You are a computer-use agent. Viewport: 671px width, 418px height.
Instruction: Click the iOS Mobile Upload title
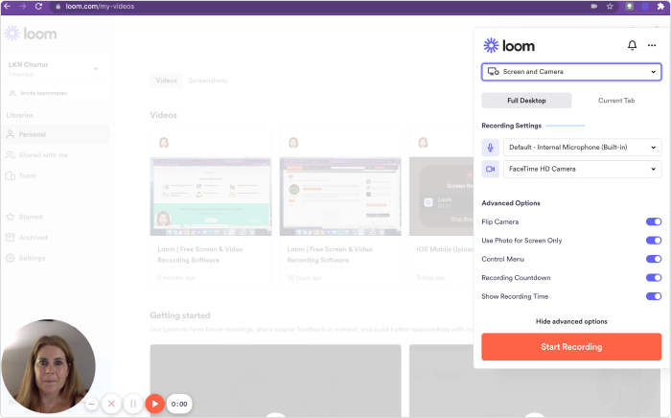[x=445, y=249]
